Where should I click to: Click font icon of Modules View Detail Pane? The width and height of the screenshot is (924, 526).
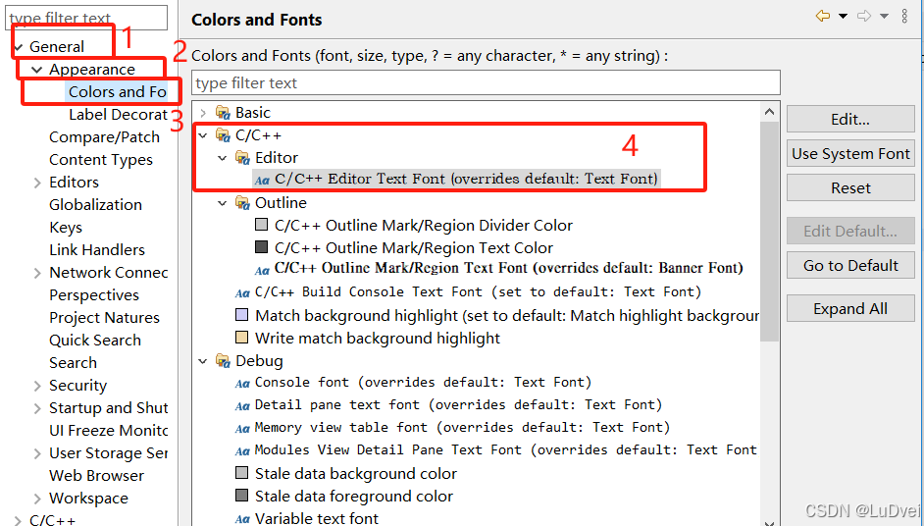coord(242,451)
